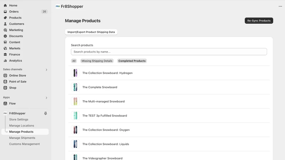
Task: Open The Collection Snowboard: Oxygen
Action: 106,130
